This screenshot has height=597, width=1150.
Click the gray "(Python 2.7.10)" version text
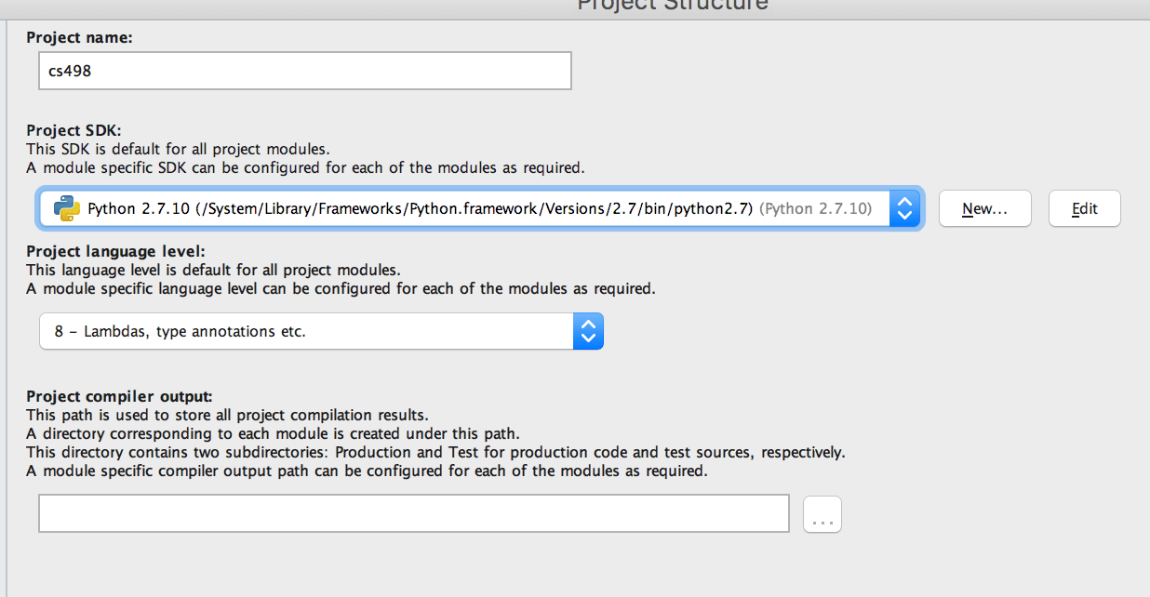pos(816,208)
